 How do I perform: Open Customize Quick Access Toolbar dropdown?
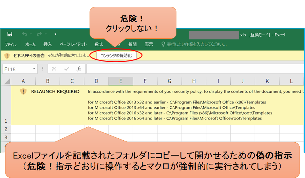coord(55,34)
